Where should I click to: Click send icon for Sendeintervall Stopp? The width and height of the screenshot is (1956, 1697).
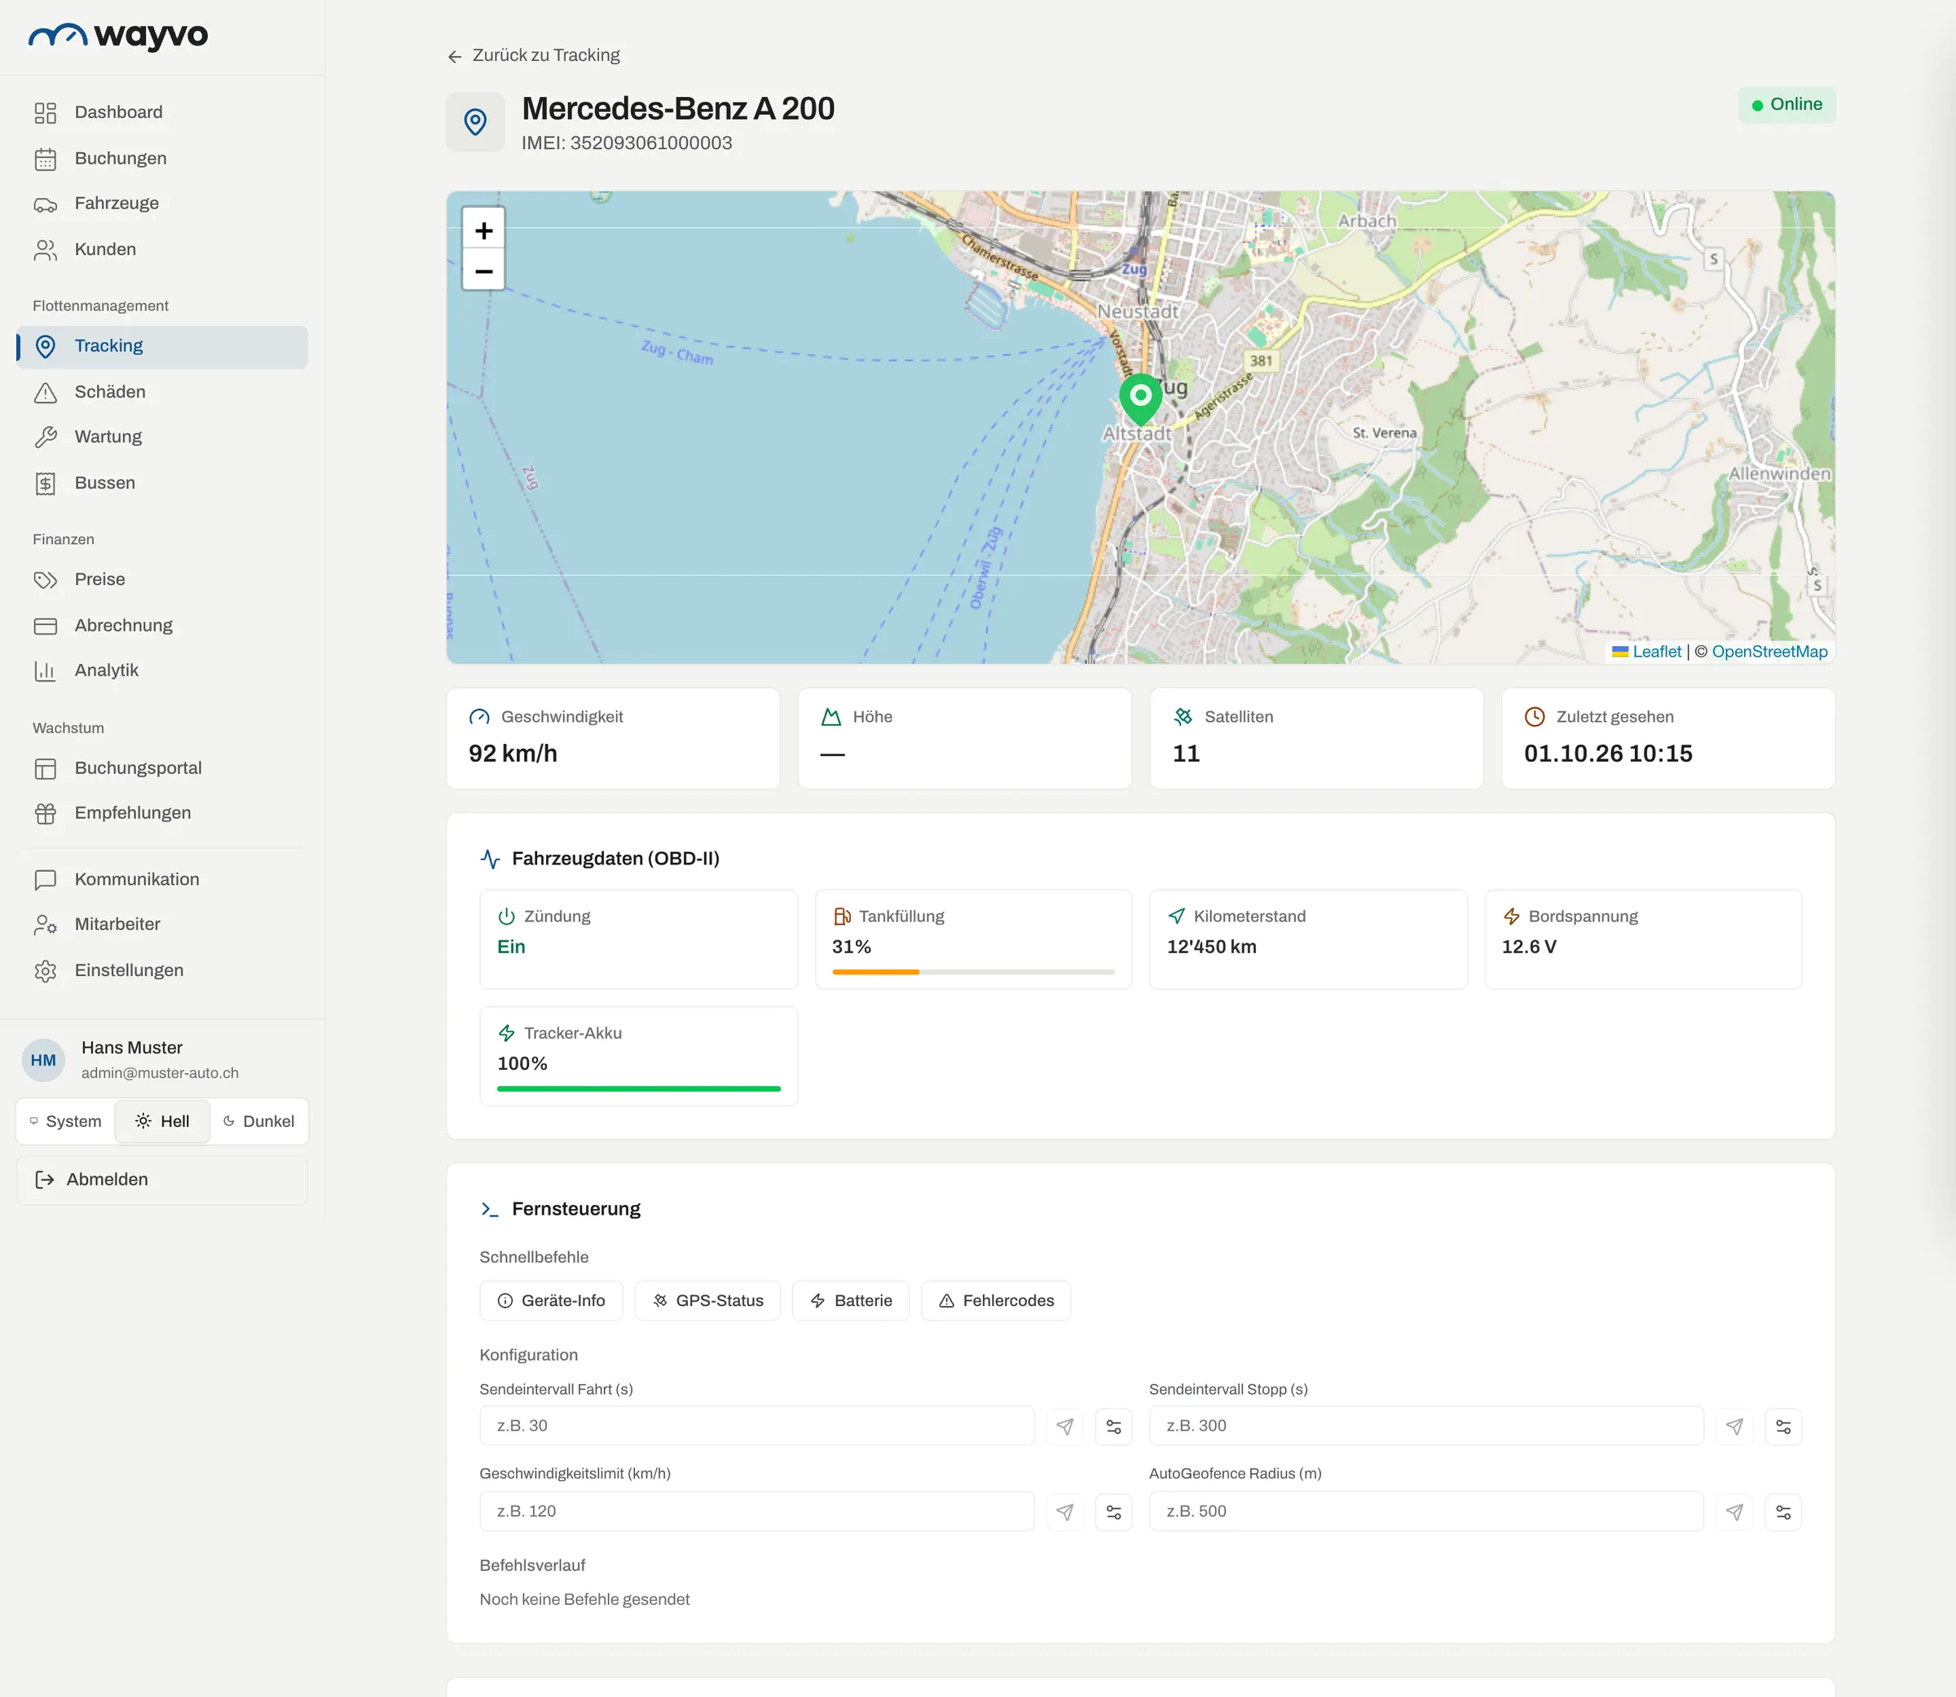point(1734,1427)
